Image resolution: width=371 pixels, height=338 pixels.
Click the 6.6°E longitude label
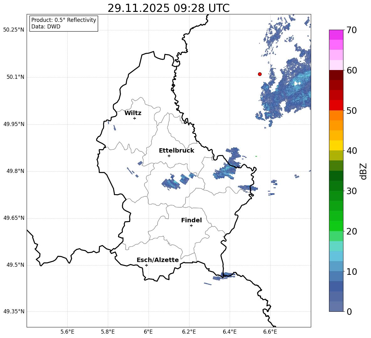(270, 332)
